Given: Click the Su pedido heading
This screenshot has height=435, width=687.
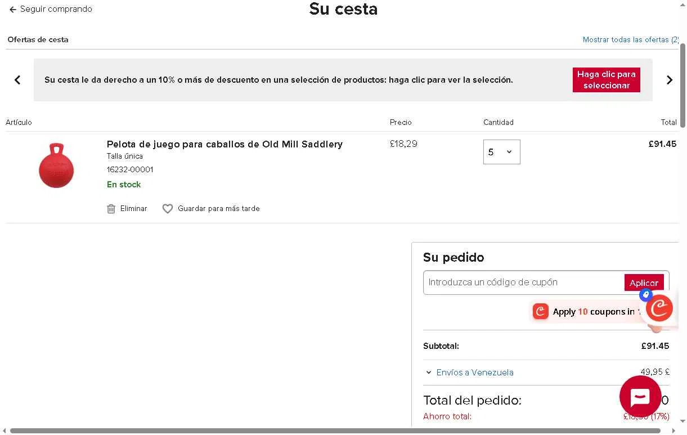Looking at the screenshot, I should (453, 257).
